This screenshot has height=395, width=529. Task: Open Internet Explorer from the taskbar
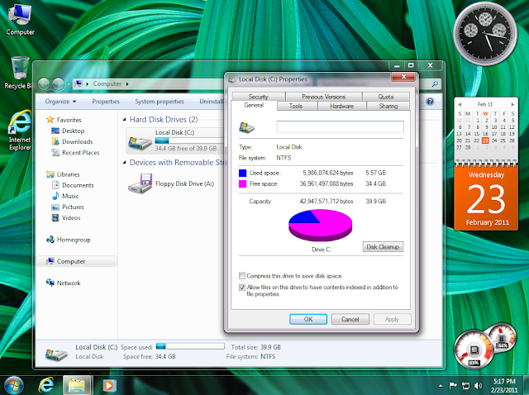[46, 385]
